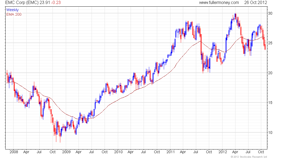The height and width of the screenshot is (159, 292).
Task: Click the Jul label between 2010 and 2011
Action: [x=143, y=152]
